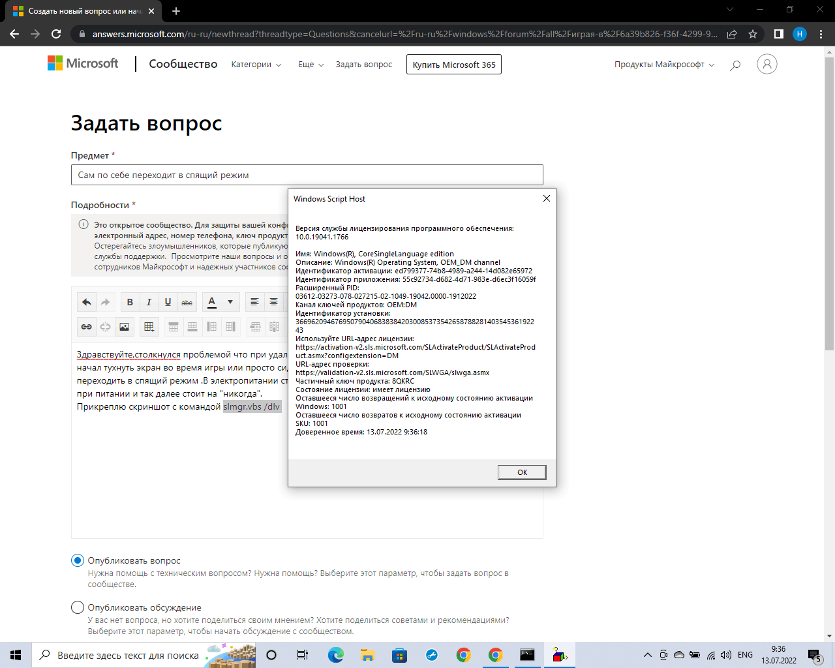Open Task View on the taskbar
Screen dimensions: 835x668
click(302, 655)
